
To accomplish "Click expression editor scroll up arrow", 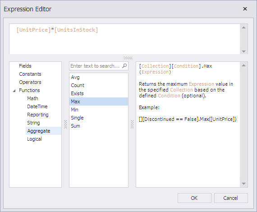I will click(244, 28).
